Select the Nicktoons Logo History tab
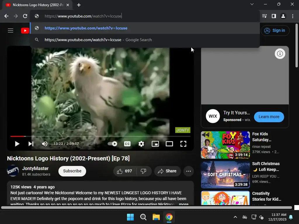The height and width of the screenshot is (224, 299). coord(37,5)
